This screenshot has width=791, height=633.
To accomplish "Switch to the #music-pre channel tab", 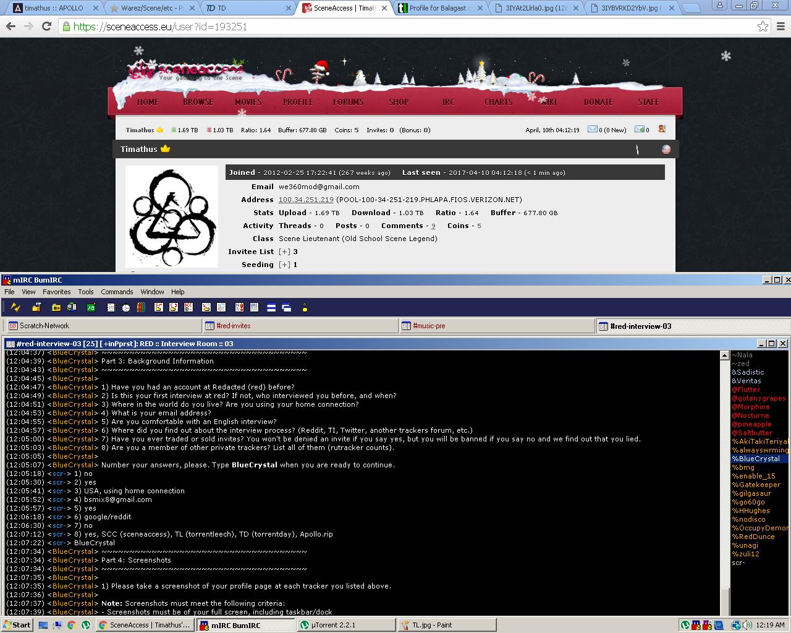I will [x=496, y=326].
